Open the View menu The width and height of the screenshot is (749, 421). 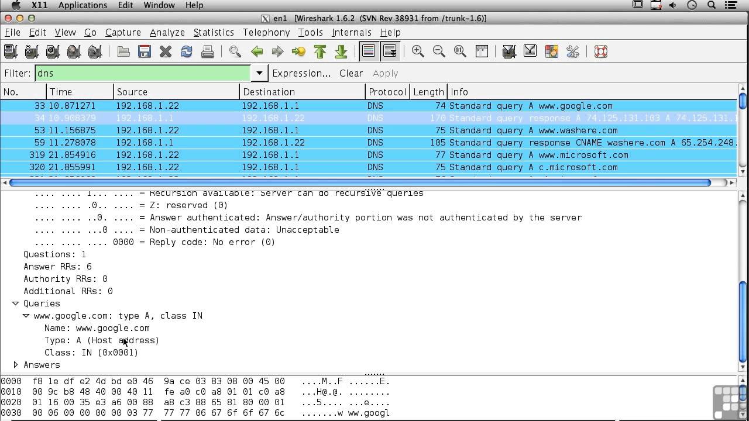point(65,33)
